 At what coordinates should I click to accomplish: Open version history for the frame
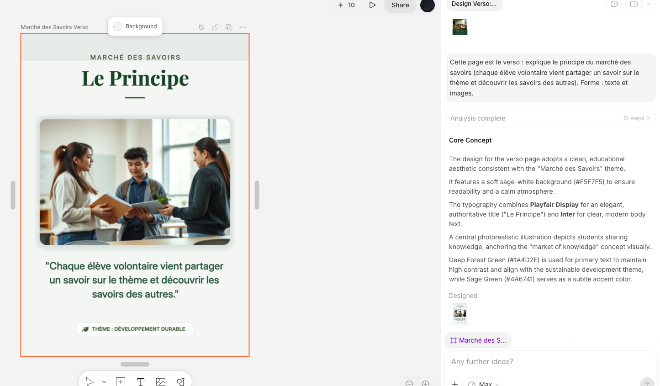[201, 27]
